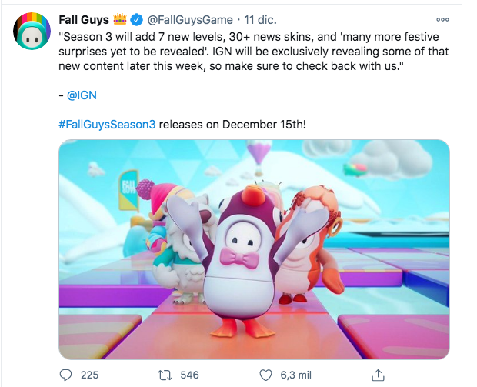Click the Fall Guys profile avatar
This screenshot has width=477, height=387.
pos(32,31)
